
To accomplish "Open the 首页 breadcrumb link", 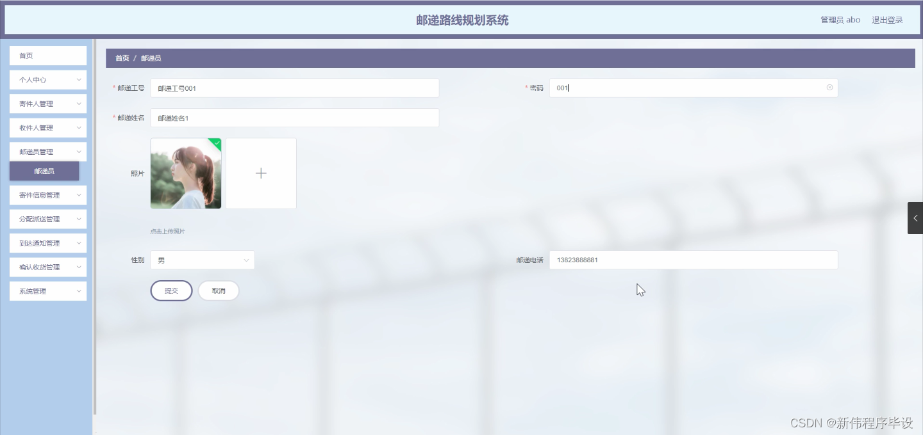I will (x=122, y=58).
